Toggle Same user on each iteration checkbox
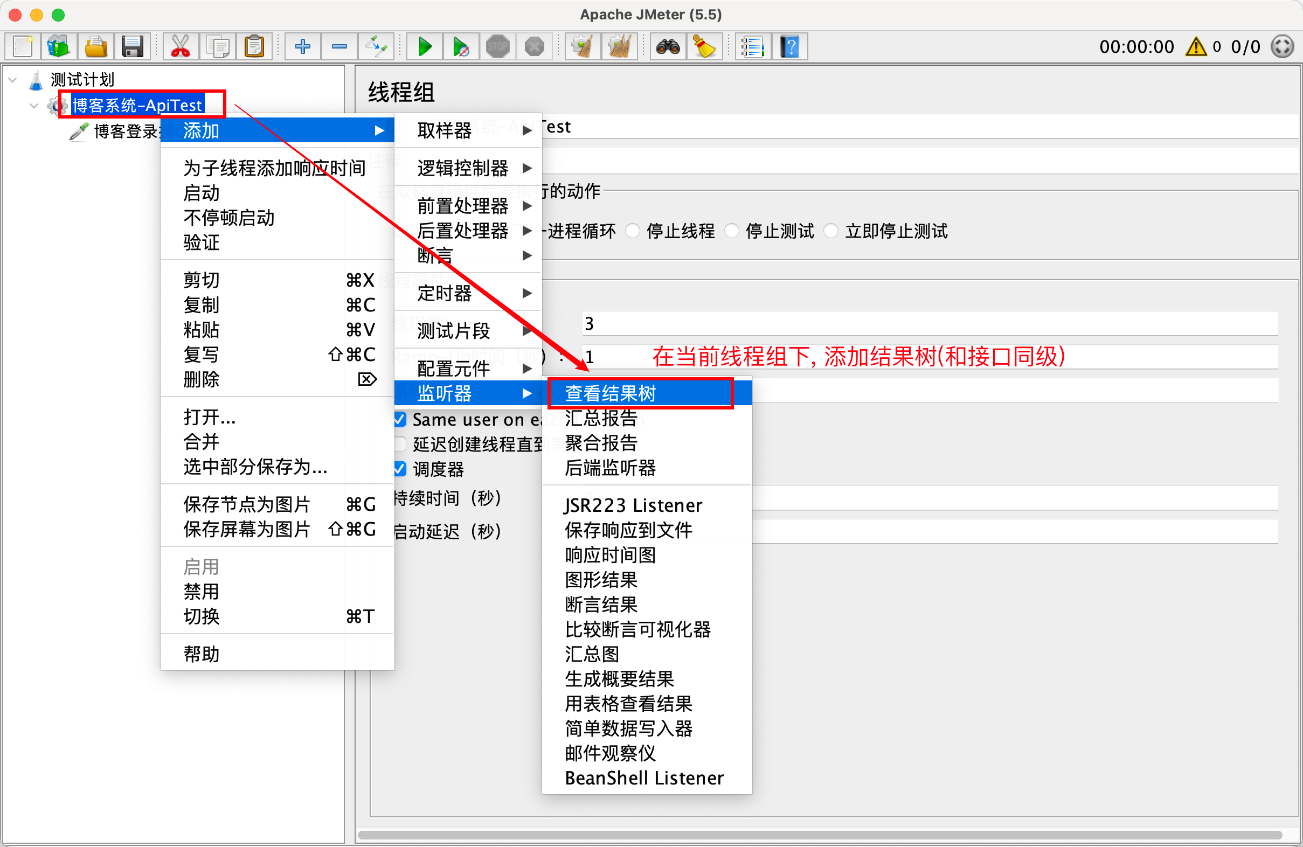 tap(400, 420)
